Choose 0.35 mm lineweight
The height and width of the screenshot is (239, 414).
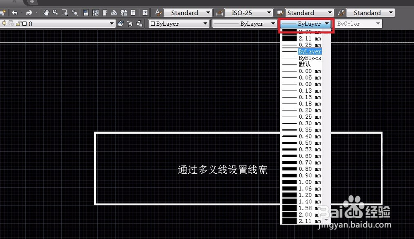tap(302, 130)
